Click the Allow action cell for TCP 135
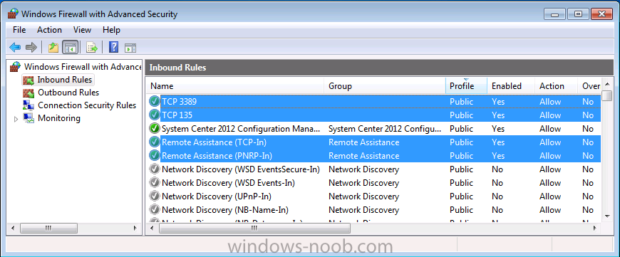Viewport: 620px width, 257px height. [550, 115]
